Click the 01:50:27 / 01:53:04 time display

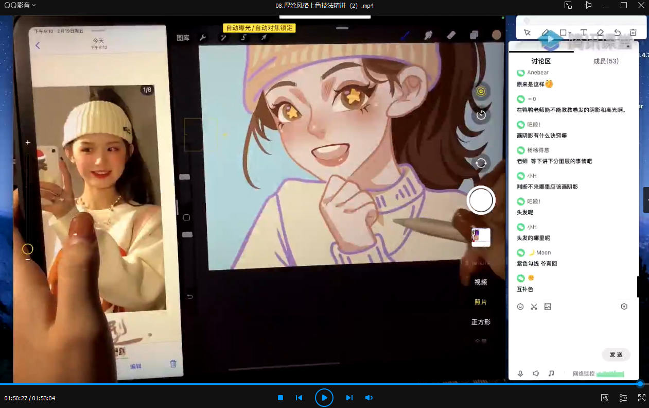coord(30,398)
